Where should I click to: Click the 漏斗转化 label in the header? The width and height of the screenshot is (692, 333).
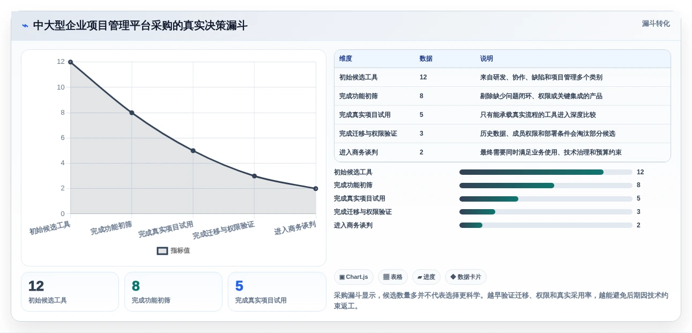point(656,24)
